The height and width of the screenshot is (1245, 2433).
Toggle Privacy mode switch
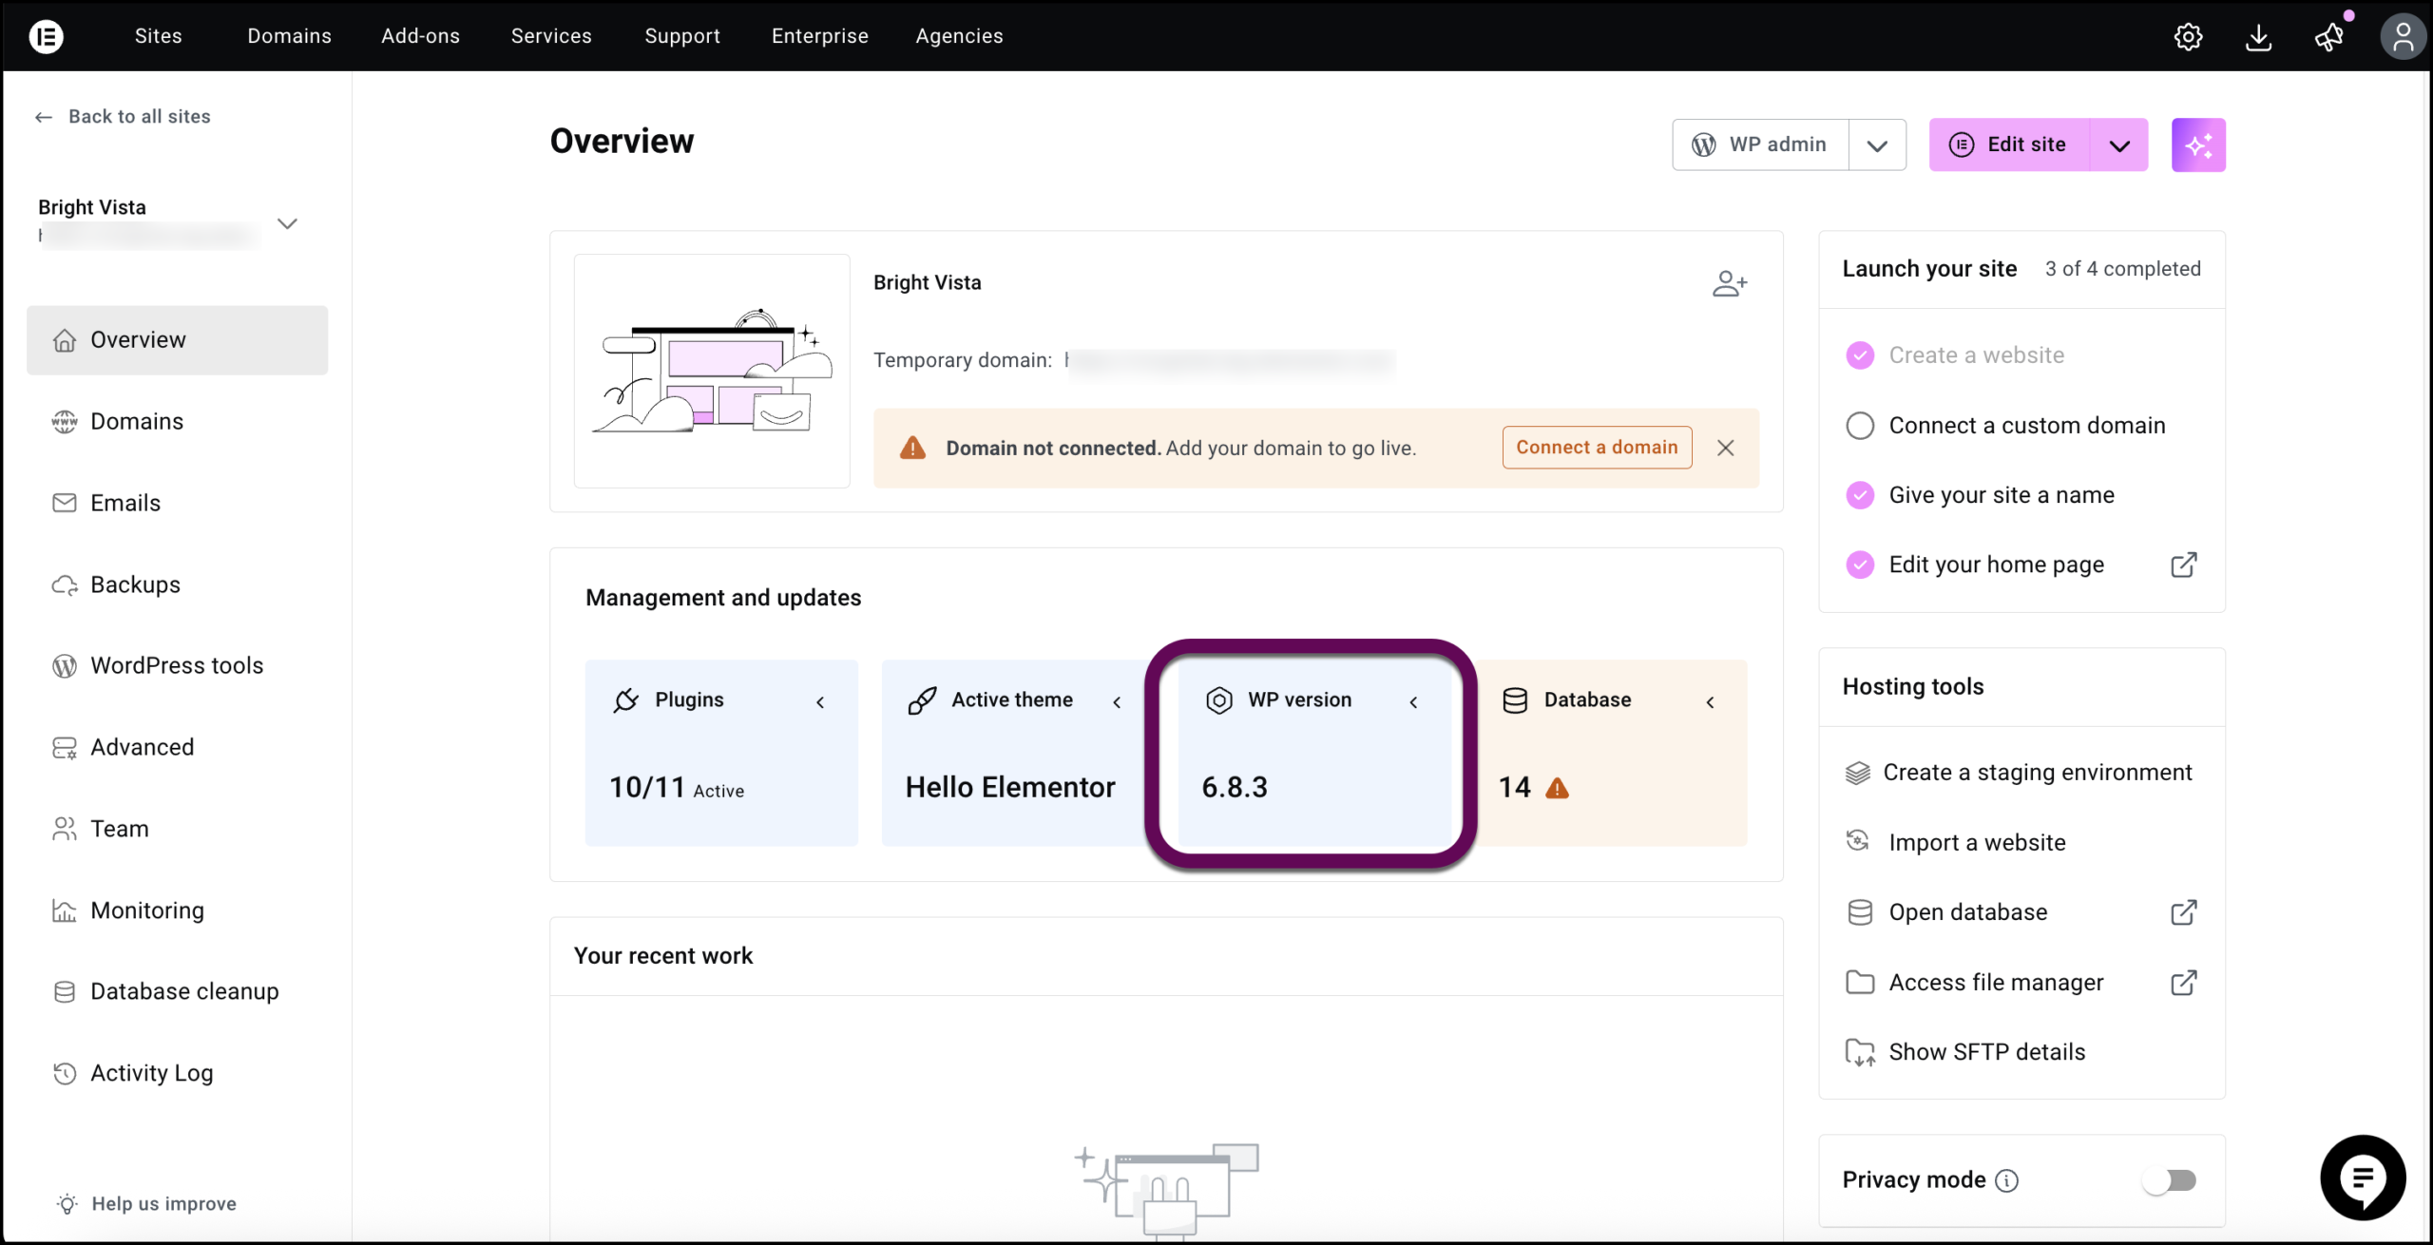tap(2169, 1180)
